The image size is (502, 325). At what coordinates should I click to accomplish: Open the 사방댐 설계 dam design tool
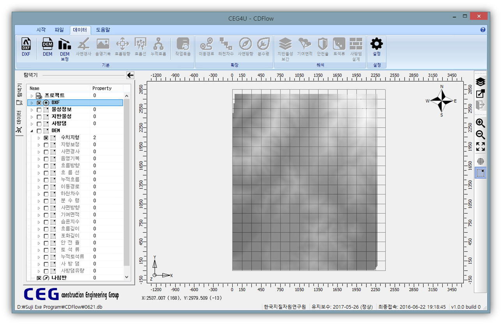356,49
